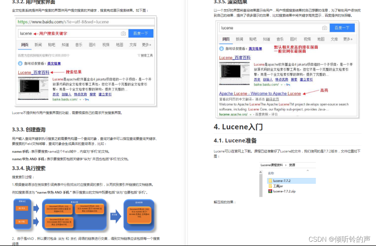Image resolution: width=376 pixels, height=246 pixels.
Task: Select 视频 tab in section 3.3.2 screenshot
Action: [x=106, y=45]
